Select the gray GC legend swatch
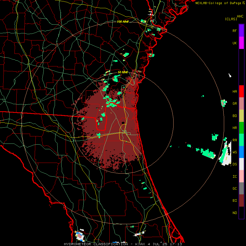 pos(241,188)
